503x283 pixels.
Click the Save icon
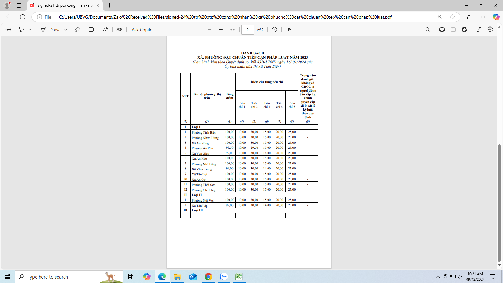click(453, 30)
